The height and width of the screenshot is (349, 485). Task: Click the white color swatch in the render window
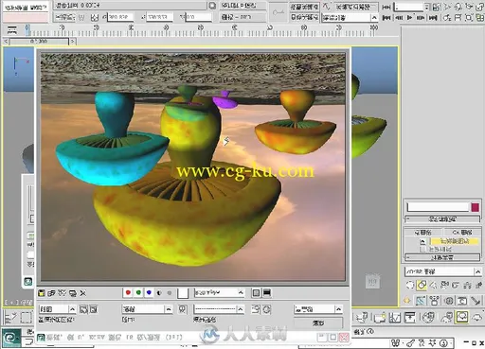[183, 293]
